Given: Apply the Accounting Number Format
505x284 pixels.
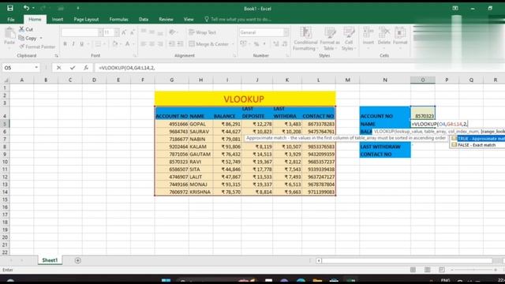Looking at the screenshot, I should (243, 44).
